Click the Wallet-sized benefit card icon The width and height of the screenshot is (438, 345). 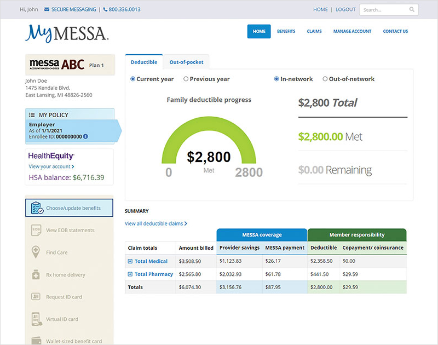(37, 339)
